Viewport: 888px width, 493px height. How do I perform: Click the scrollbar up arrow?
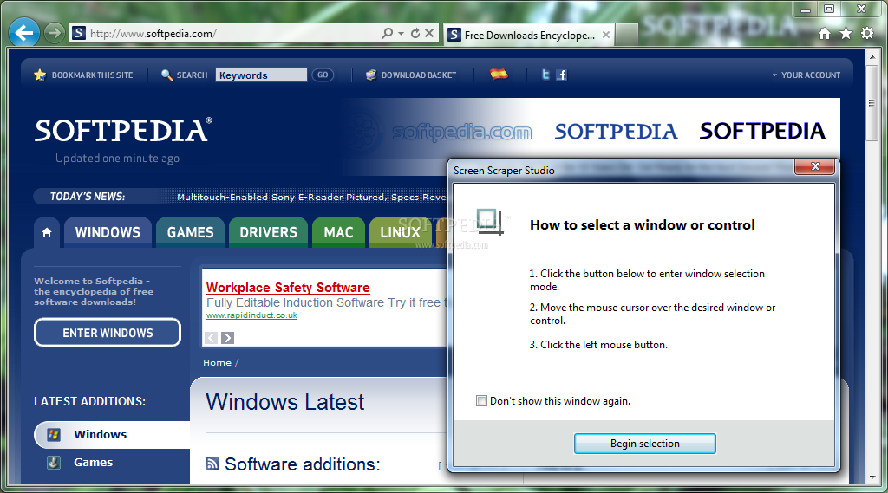point(872,56)
